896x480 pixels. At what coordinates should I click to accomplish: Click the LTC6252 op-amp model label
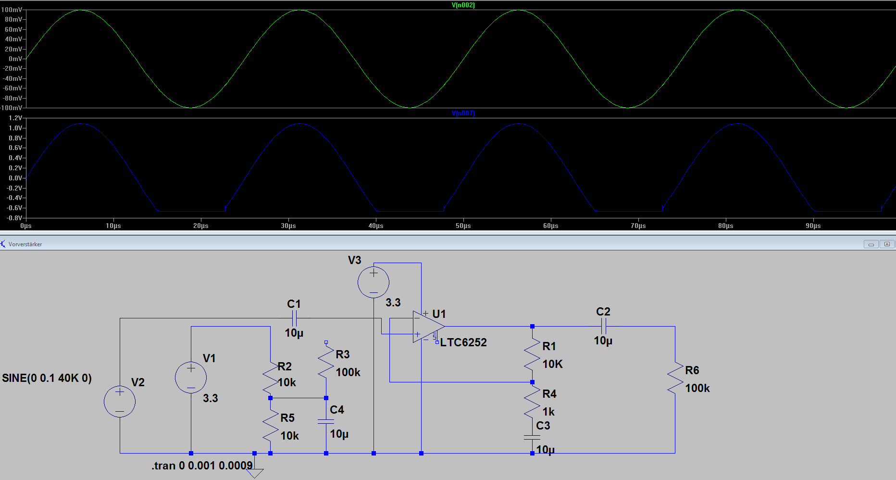pyautogui.click(x=463, y=342)
